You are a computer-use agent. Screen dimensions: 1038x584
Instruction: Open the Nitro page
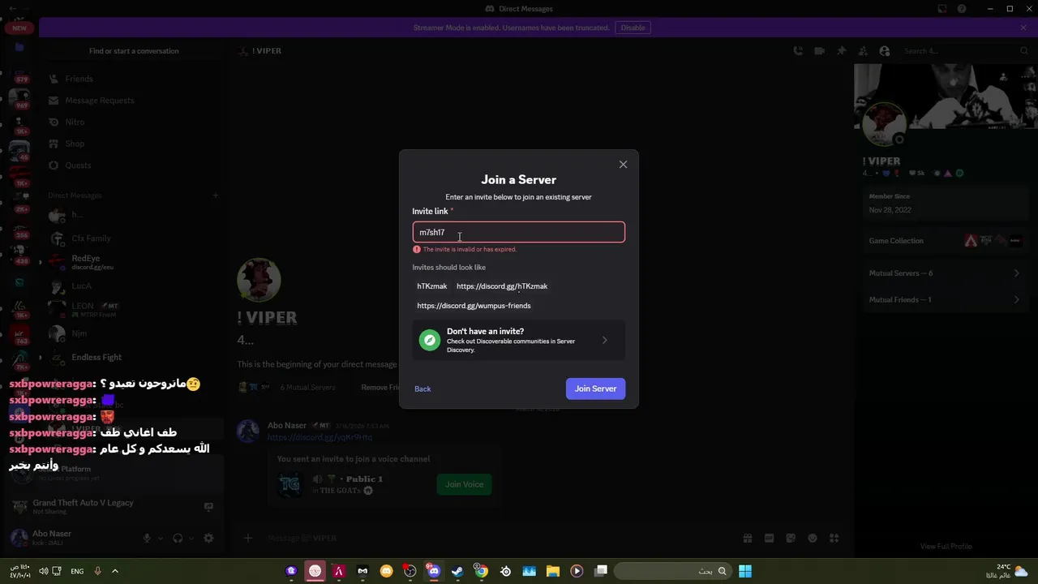(x=134, y=122)
